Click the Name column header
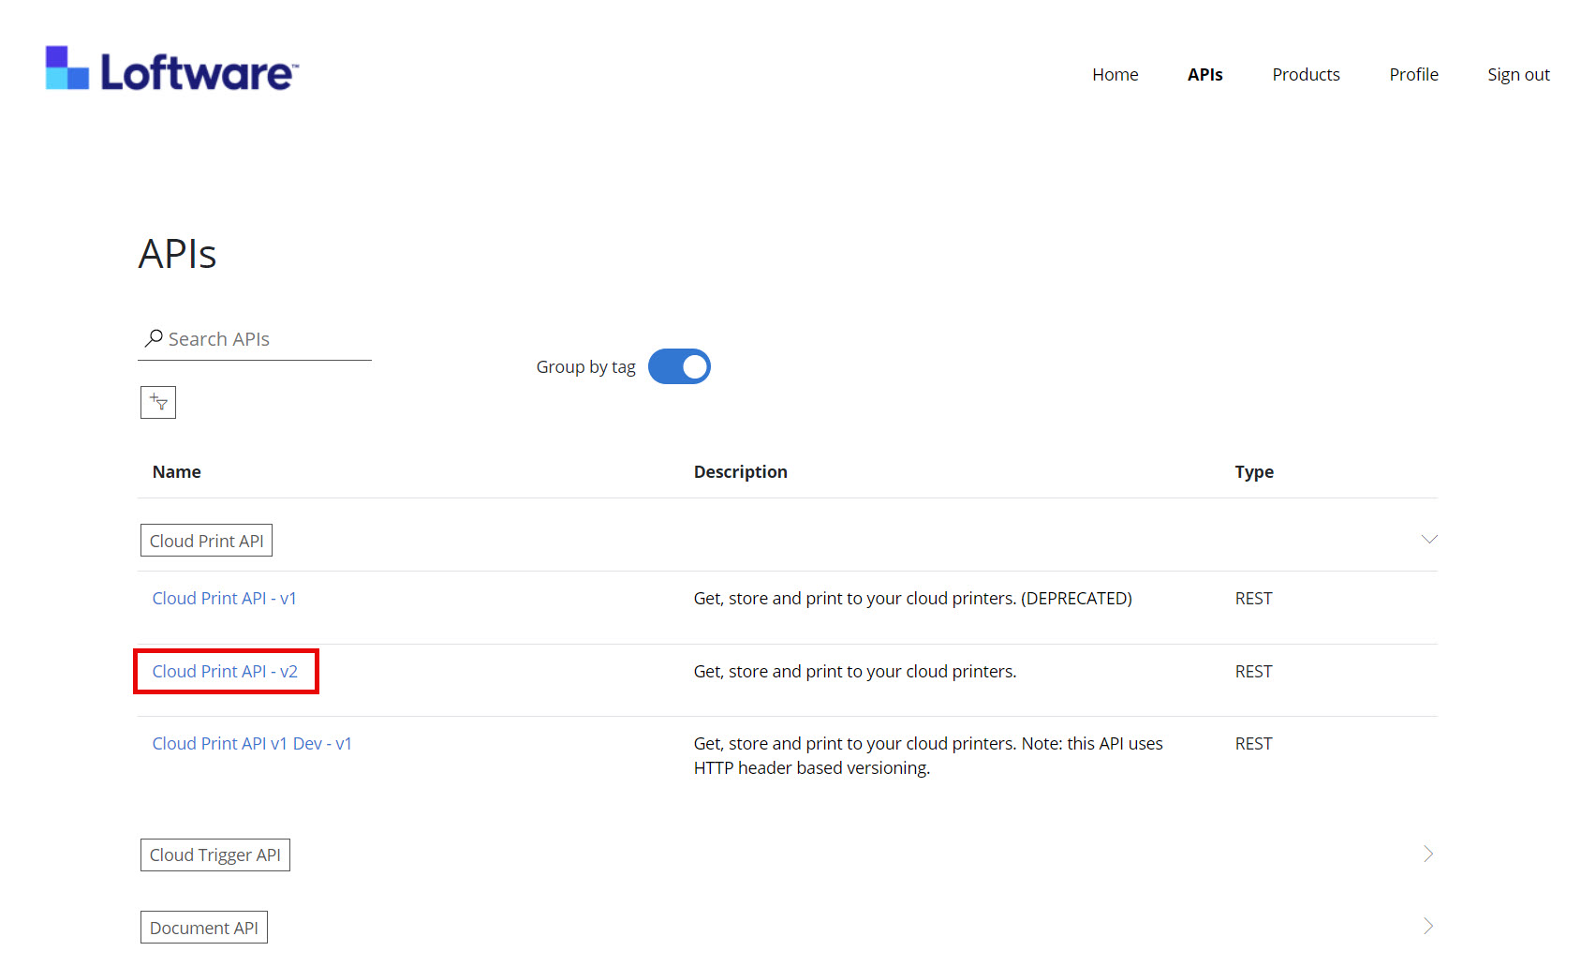Image resolution: width=1581 pixels, height=966 pixels. tap(176, 471)
